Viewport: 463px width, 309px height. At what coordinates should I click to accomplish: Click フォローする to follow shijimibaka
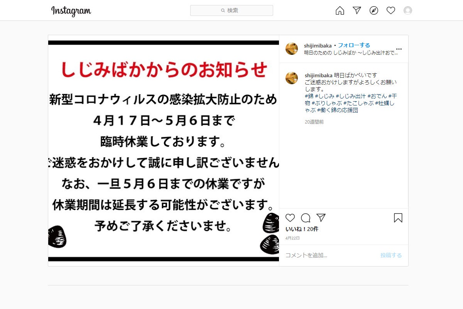click(x=354, y=45)
